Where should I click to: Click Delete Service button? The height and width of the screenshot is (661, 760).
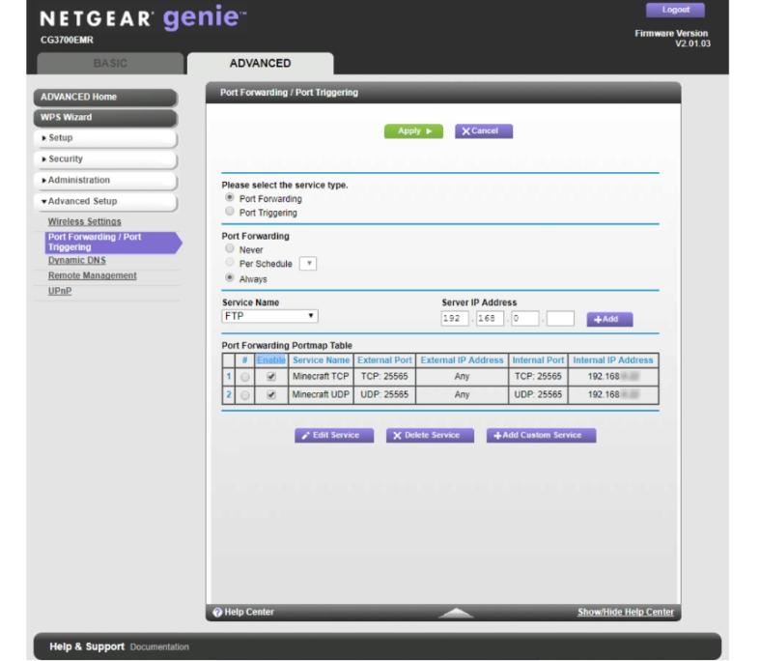click(430, 436)
